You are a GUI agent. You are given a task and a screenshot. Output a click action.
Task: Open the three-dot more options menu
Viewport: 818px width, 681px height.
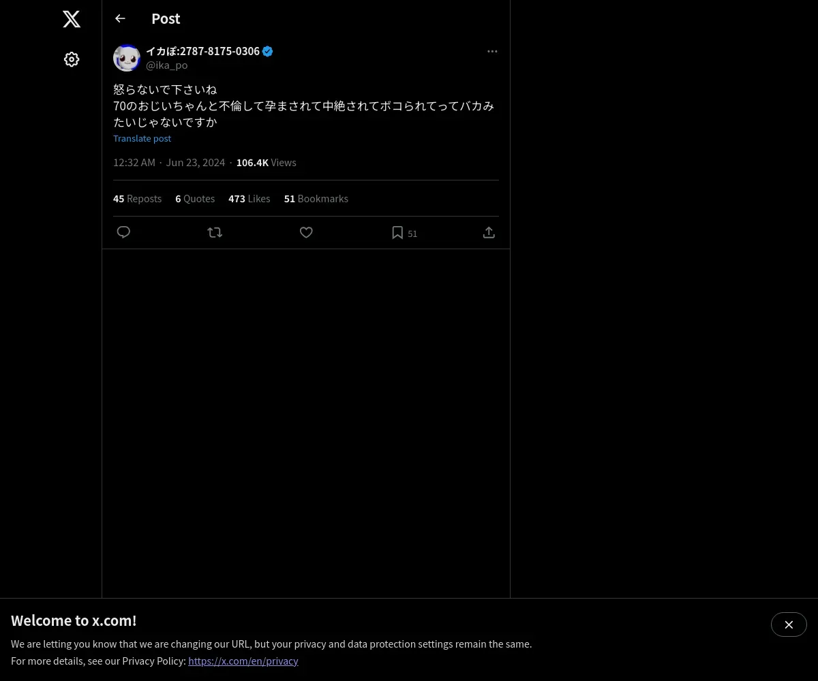coord(492,51)
